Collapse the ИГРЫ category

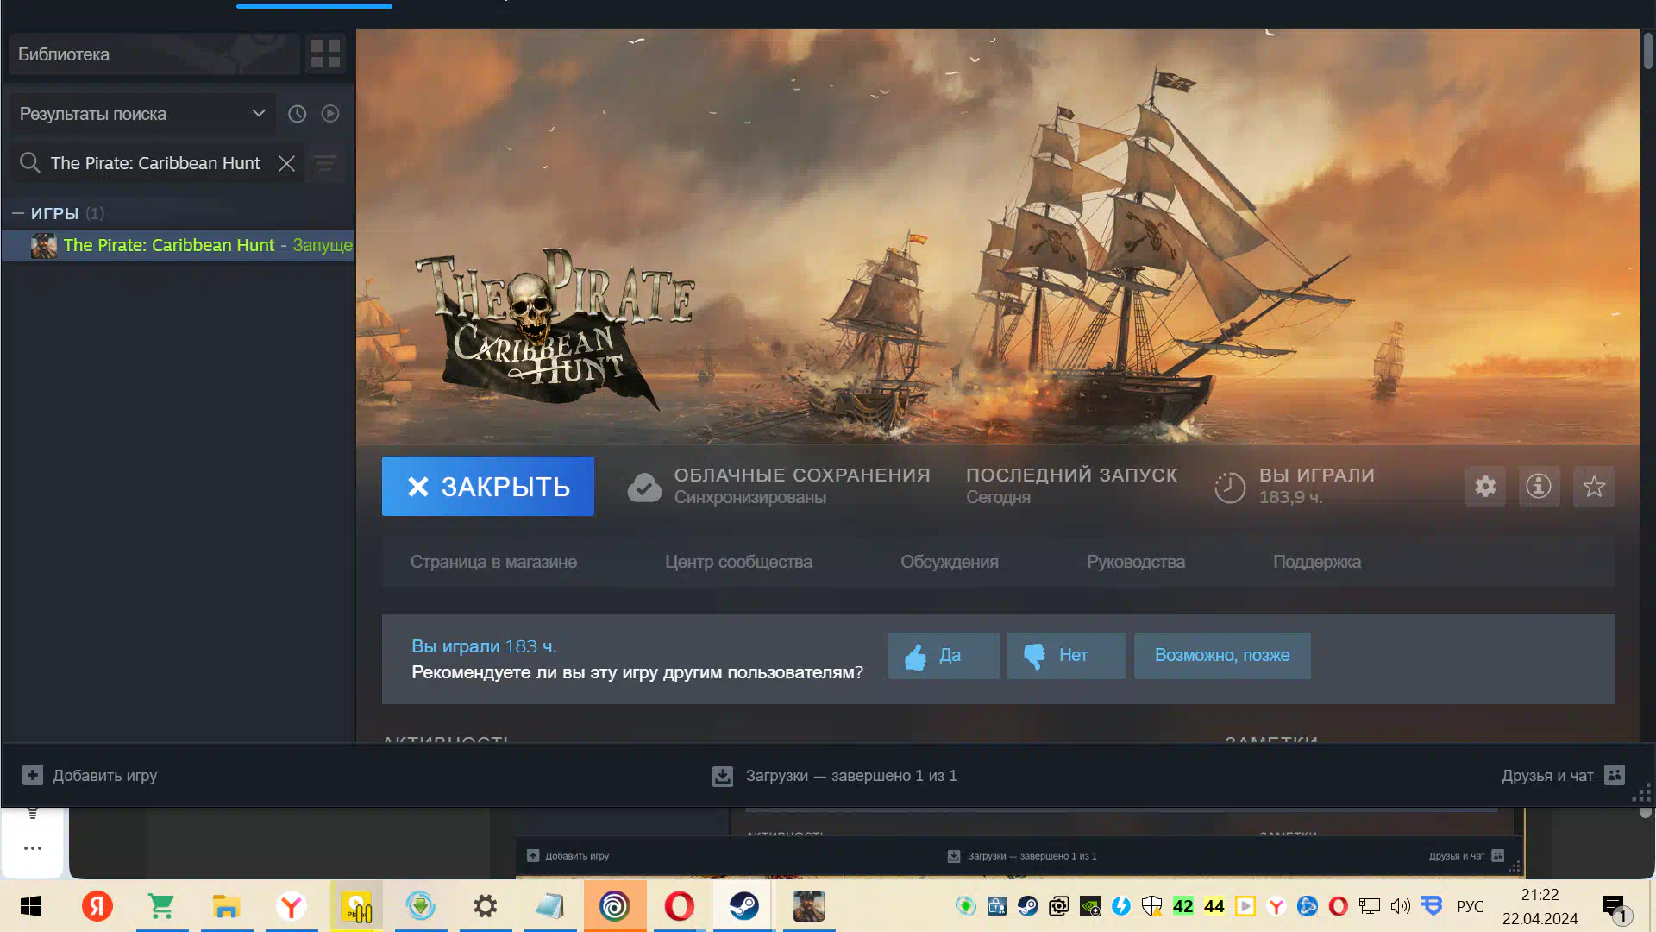click(x=18, y=213)
